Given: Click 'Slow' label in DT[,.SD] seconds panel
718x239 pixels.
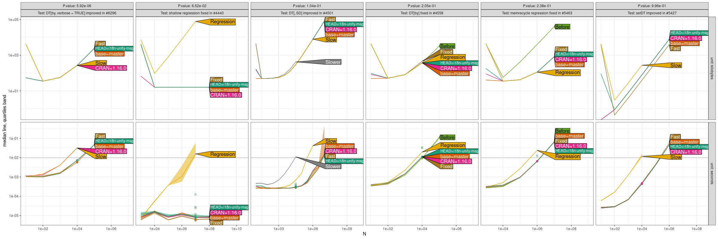Looking at the screenshot, I should tap(331, 141).
